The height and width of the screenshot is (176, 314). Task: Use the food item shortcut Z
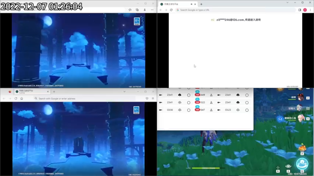point(302,148)
